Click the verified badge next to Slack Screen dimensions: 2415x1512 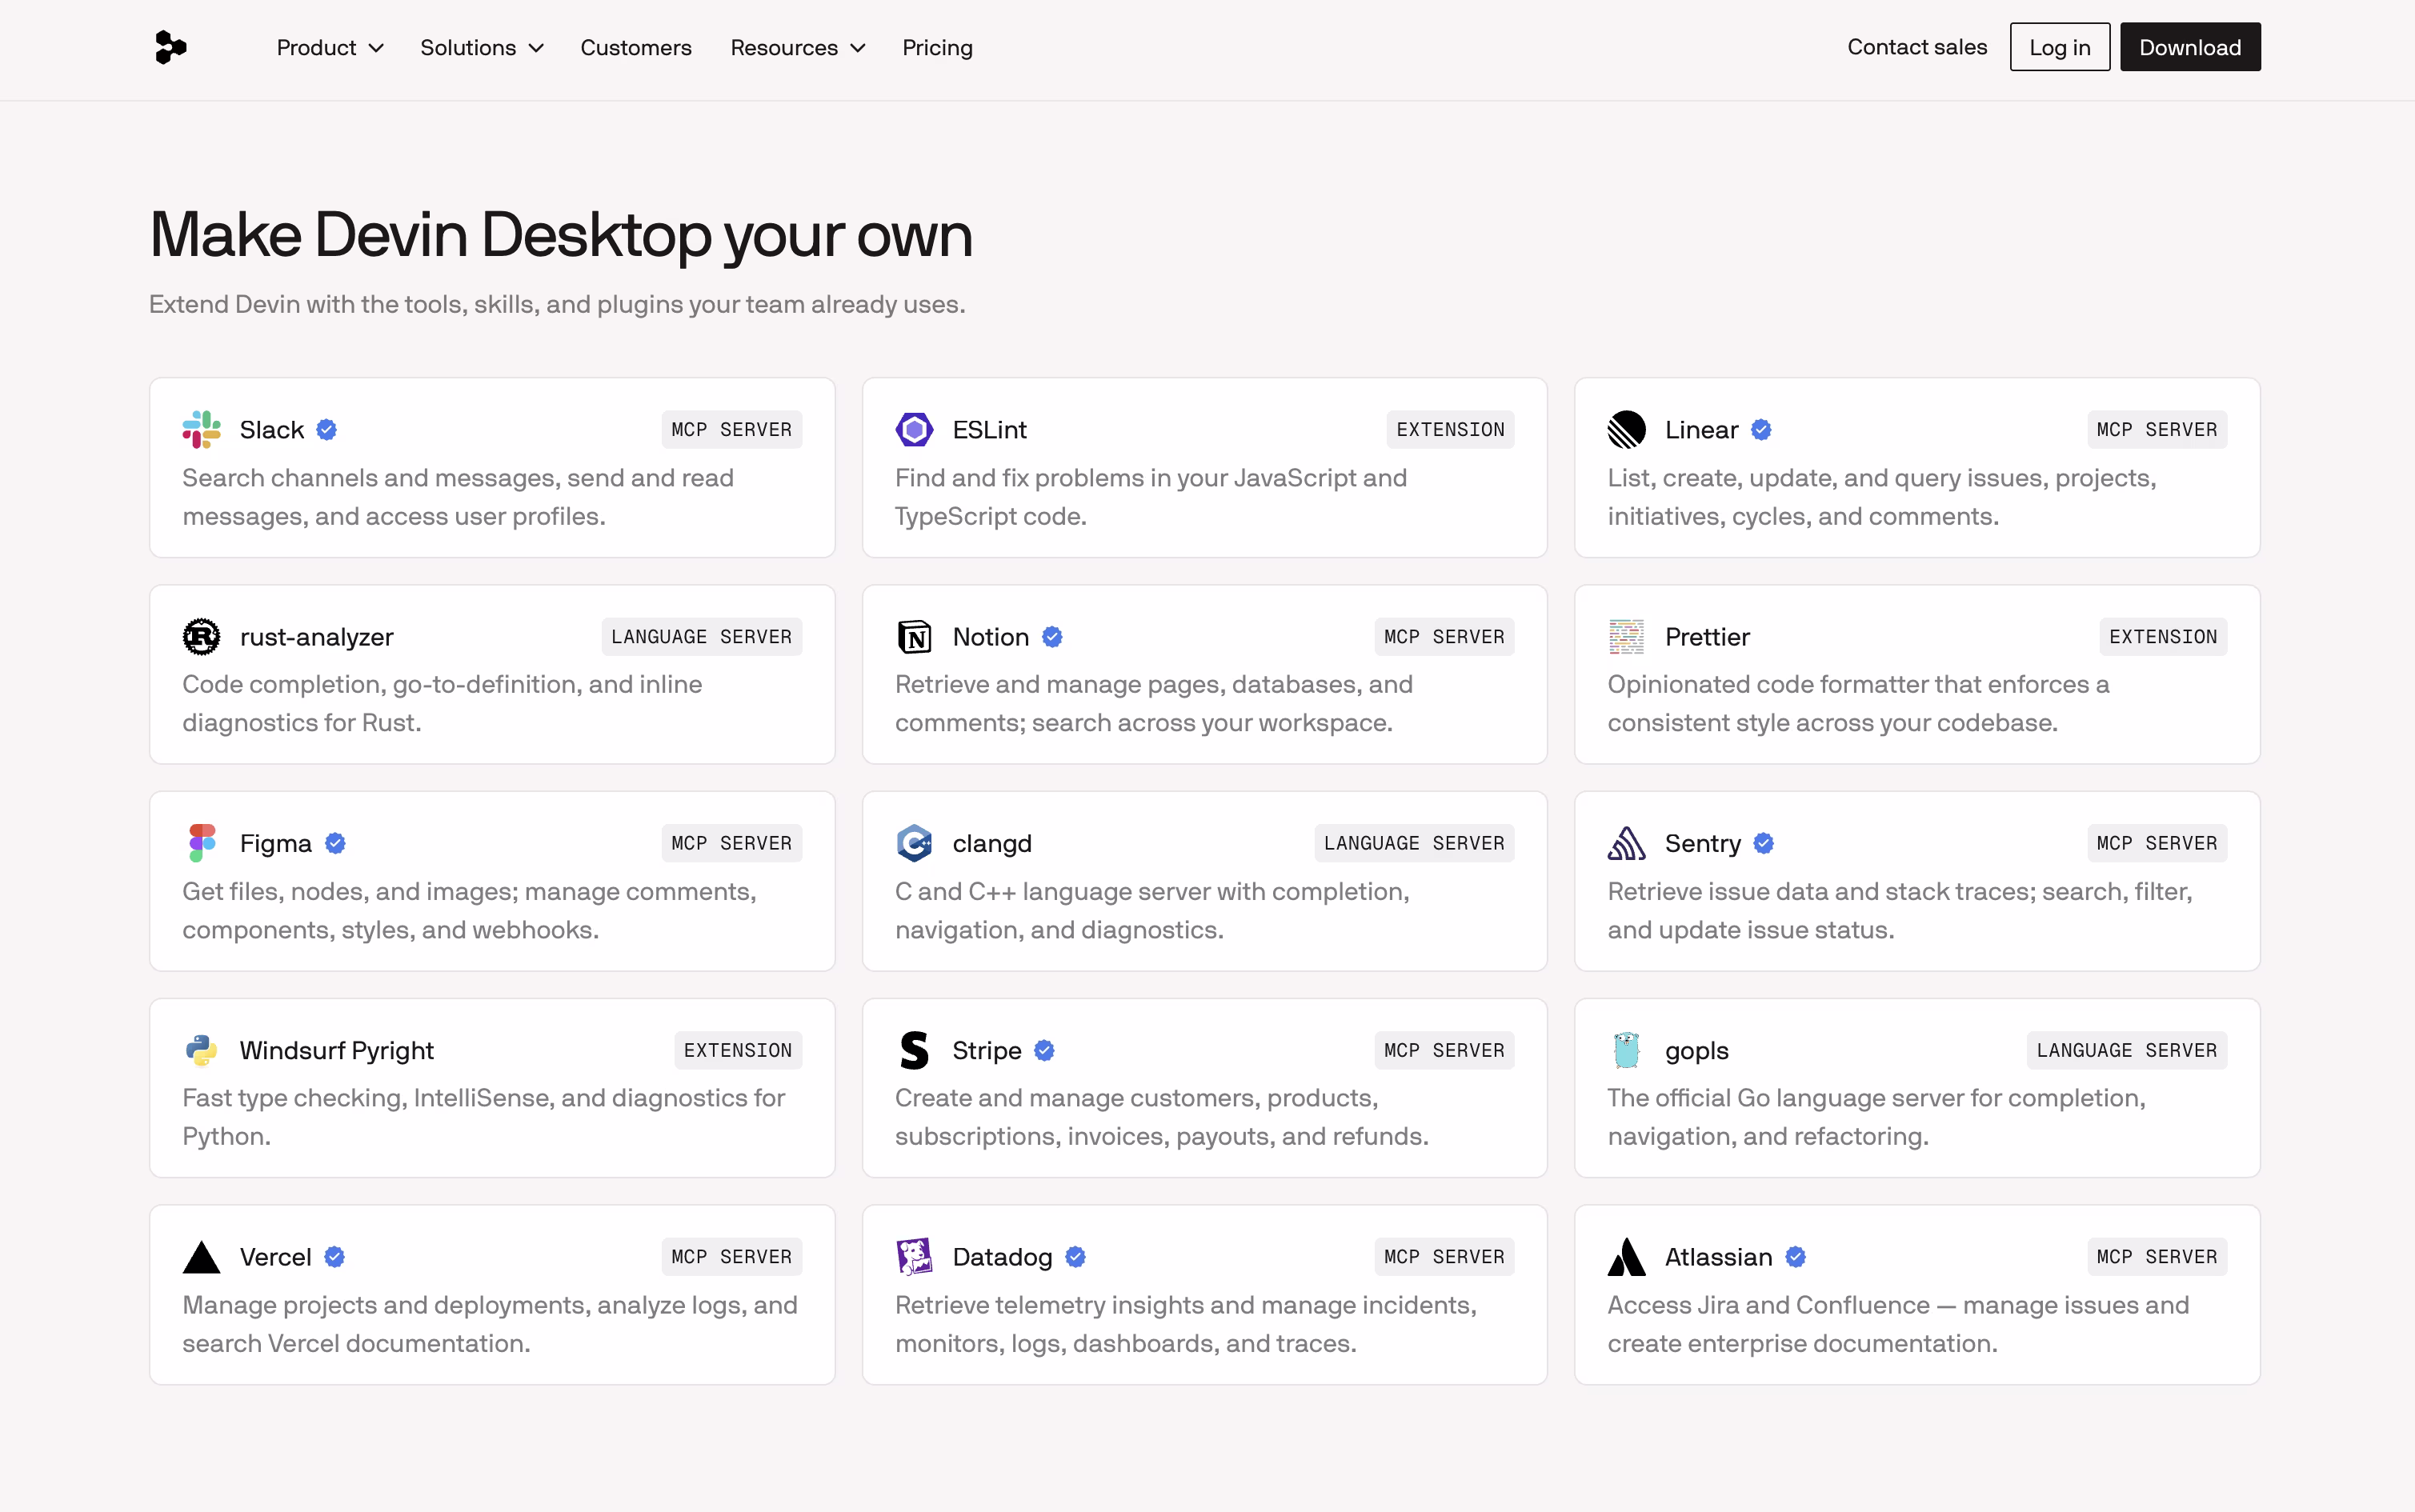tap(326, 429)
